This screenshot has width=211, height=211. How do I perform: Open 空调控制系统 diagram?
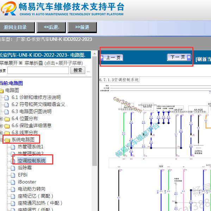[x=32, y=161]
